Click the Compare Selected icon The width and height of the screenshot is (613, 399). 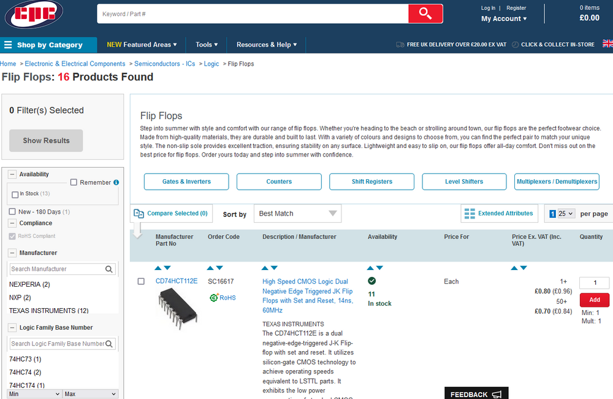point(139,214)
